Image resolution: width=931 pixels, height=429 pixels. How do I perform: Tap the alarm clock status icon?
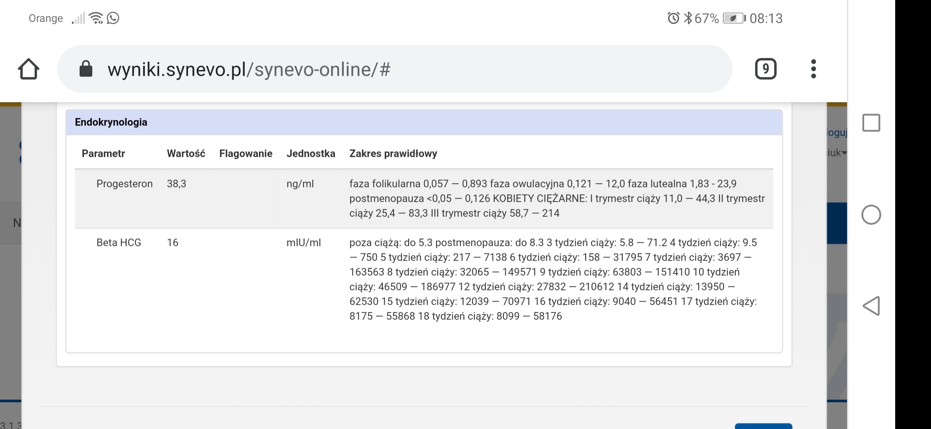point(673,18)
